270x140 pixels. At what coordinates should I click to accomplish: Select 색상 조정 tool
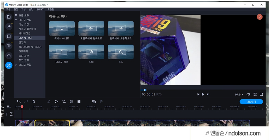tap(24, 25)
